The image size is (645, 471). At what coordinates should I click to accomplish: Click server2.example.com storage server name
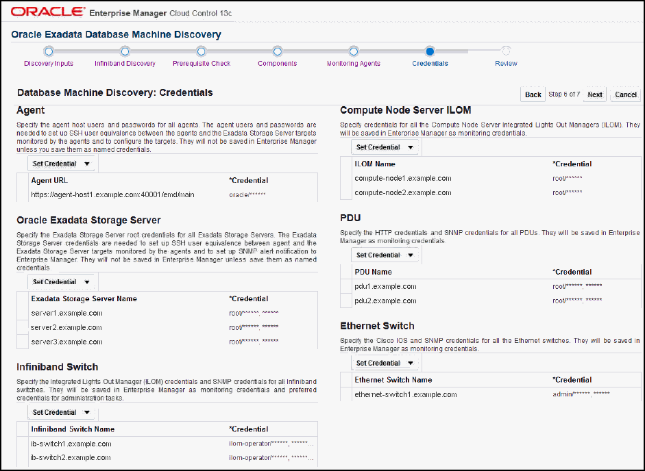(66, 327)
